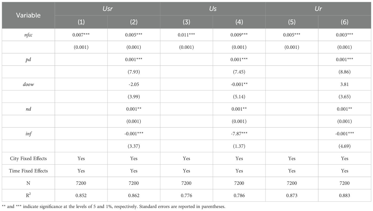Click the nfcc row label
Screen dimensions: 373x211
coord(28,35)
